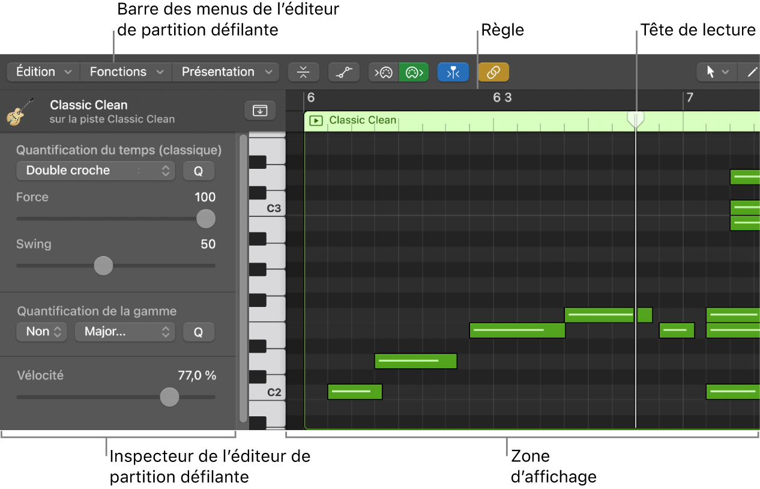This screenshot has width=760, height=489.
Task: Click the Classic Clean guitar icon
Action: pos(20,111)
